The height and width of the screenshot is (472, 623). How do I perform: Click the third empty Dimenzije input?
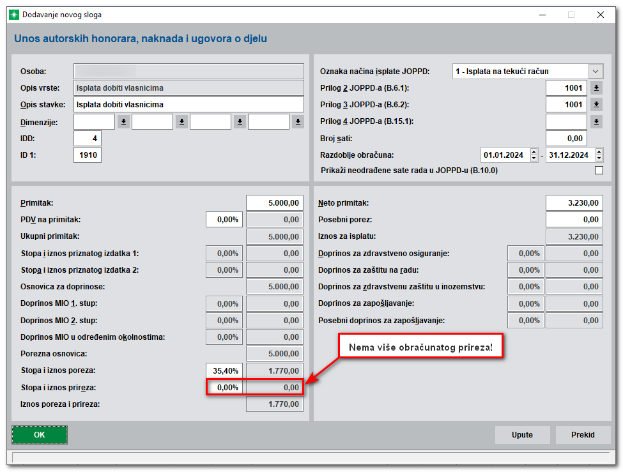coord(210,122)
